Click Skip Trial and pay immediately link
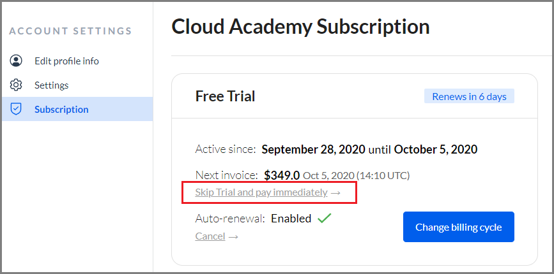 [261, 192]
